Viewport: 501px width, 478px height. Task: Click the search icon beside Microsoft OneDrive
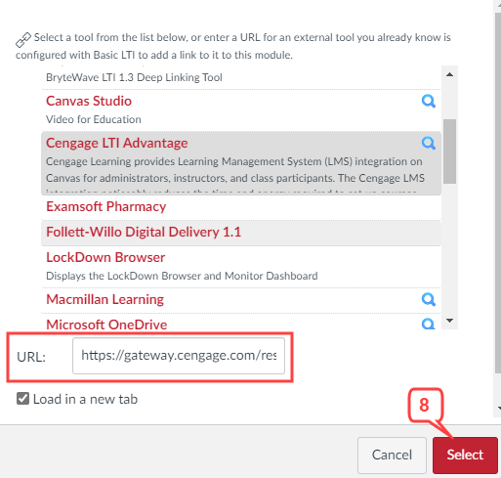pyautogui.click(x=429, y=324)
